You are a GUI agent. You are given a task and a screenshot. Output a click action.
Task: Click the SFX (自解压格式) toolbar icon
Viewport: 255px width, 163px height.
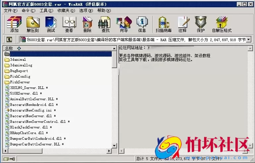[222, 24]
